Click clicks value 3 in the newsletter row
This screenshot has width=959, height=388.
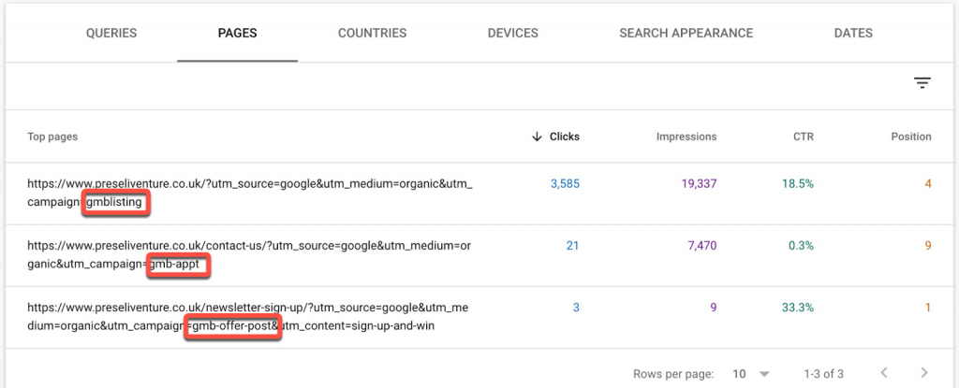coord(576,308)
